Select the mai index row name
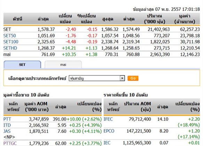Image resolution: width=203 pixels, height=146 pixels. pos(7,54)
